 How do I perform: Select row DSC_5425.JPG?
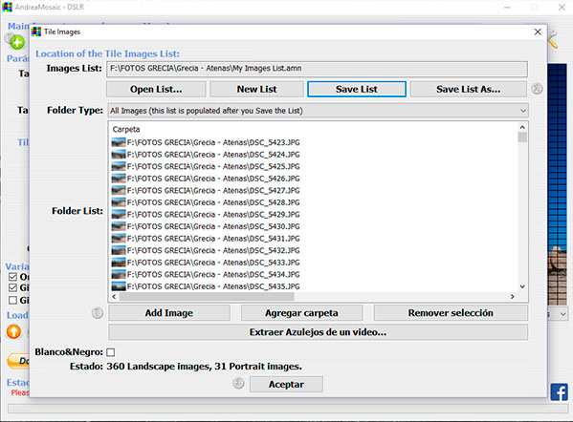[x=206, y=167]
